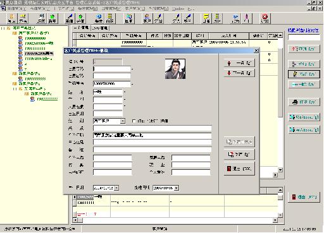Screen dimensions: 324x233
Task: Close the CRM modify dialog with its X
Action: tap(256, 51)
